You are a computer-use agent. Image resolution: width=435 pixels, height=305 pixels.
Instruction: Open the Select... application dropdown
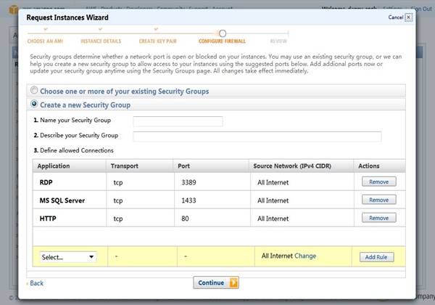click(68, 256)
